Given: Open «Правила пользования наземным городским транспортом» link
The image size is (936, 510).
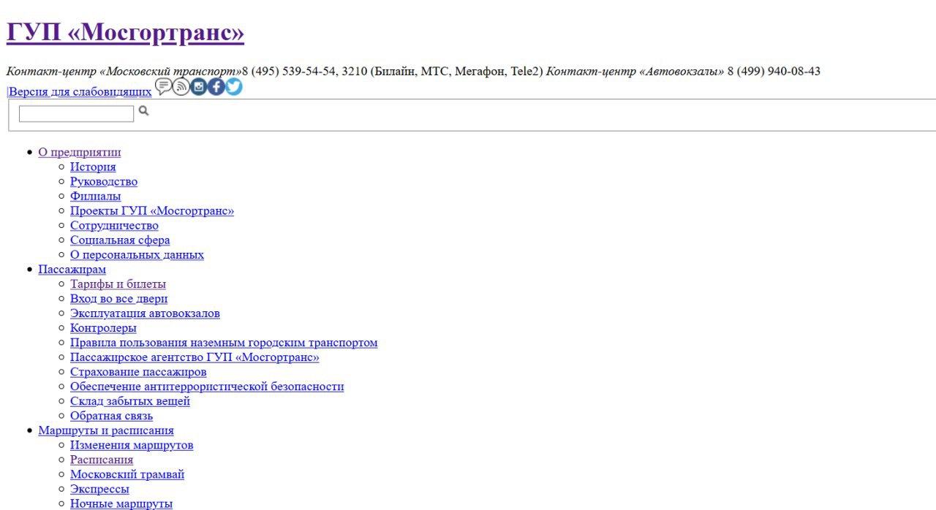Looking at the screenshot, I should point(224,342).
